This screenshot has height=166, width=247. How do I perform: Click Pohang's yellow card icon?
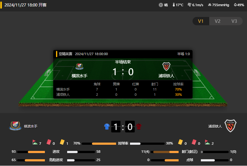pyautogui.click(x=180, y=142)
